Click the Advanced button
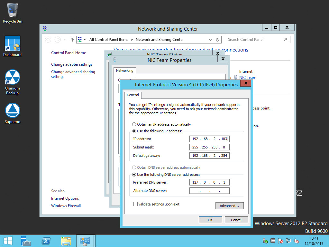 229,205
